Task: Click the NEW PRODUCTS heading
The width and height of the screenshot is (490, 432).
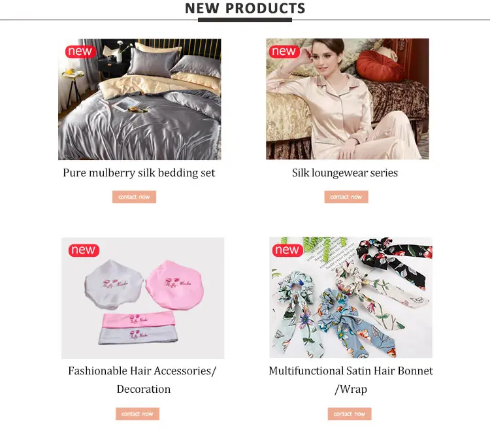Action: pyautogui.click(x=245, y=8)
